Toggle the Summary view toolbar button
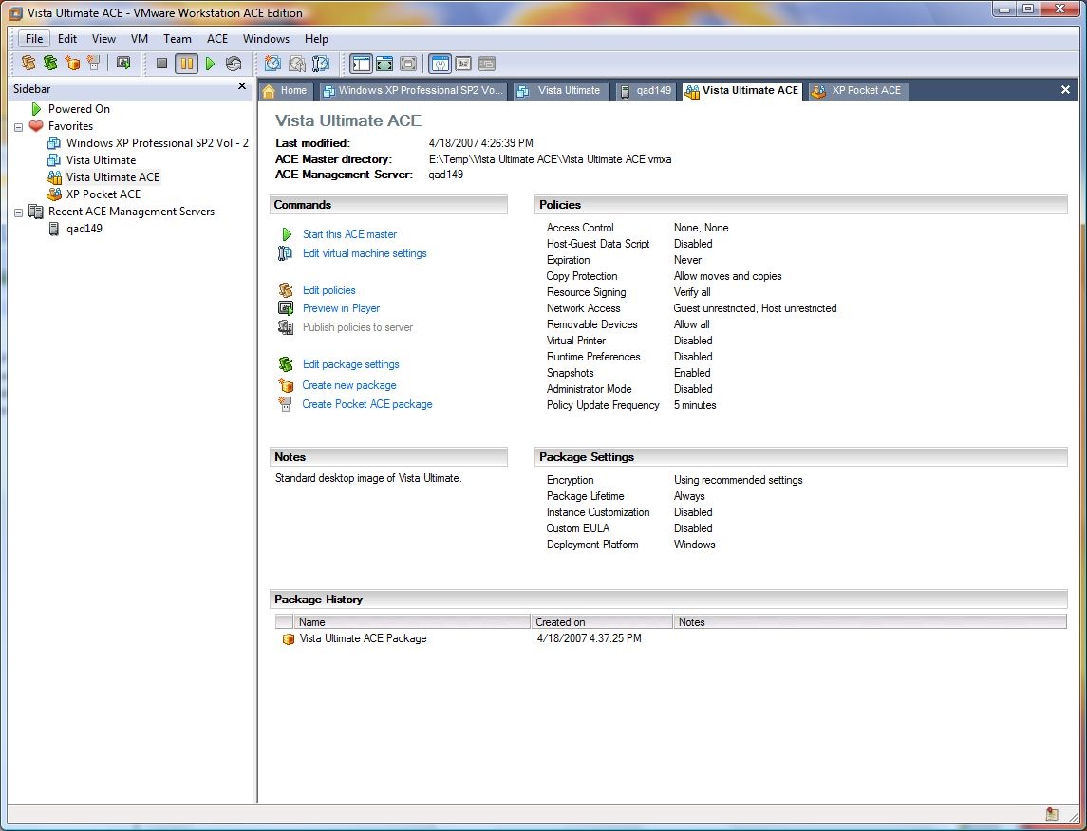The image size is (1087, 831). click(x=440, y=64)
